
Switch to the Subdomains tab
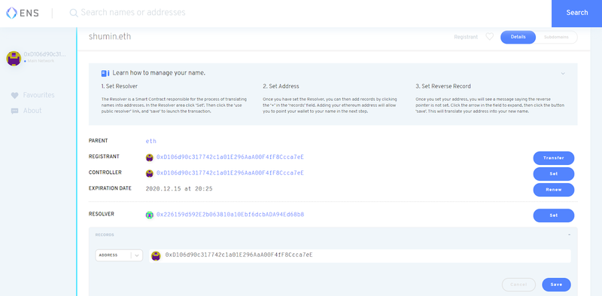(556, 38)
